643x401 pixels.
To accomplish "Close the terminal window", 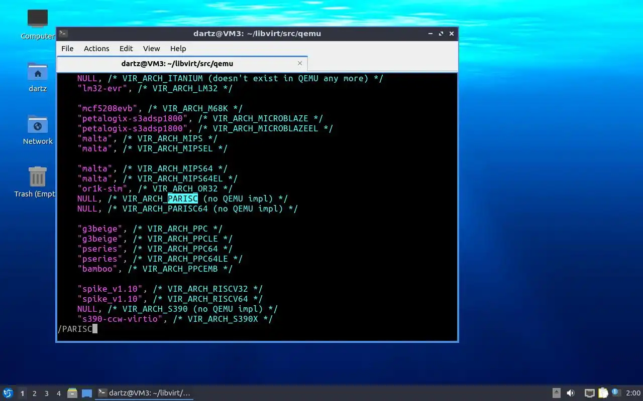I will [x=452, y=34].
